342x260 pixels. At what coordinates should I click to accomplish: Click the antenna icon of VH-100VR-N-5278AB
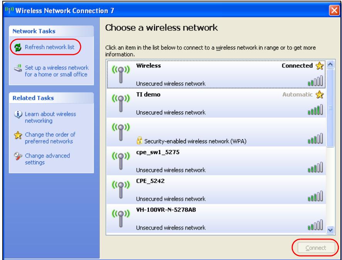[x=121, y=218]
